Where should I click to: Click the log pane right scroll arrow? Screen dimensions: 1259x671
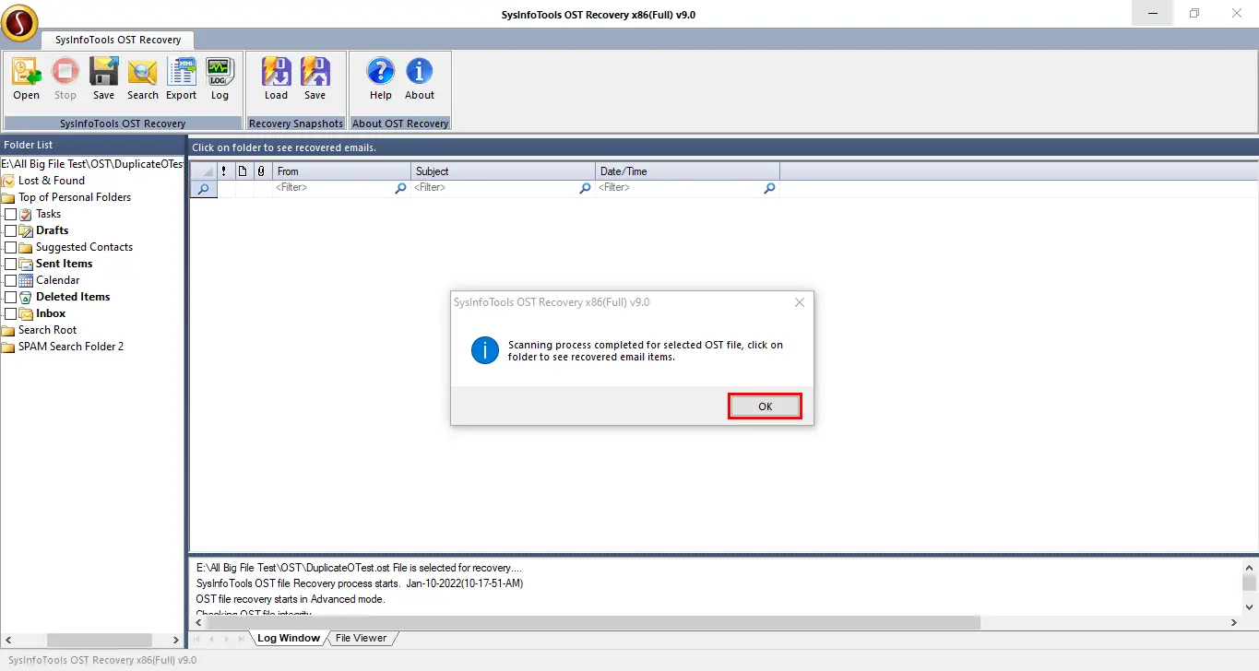pyautogui.click(x=1235, y=623)
